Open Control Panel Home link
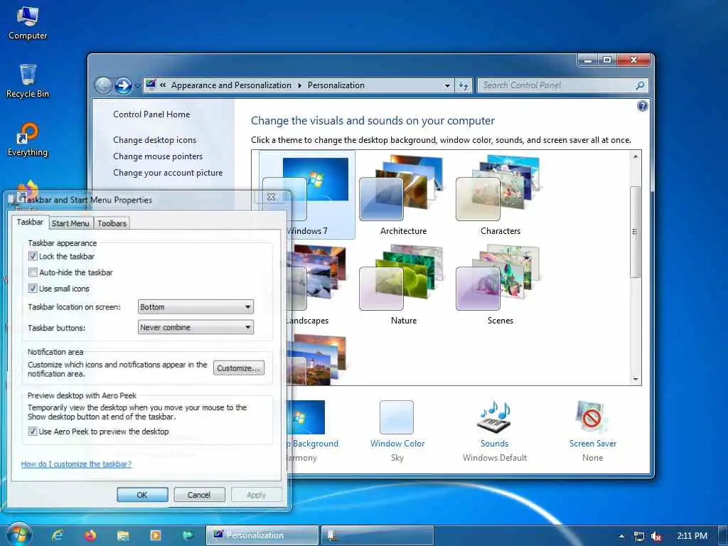728x546 pixels. (151, 114)
